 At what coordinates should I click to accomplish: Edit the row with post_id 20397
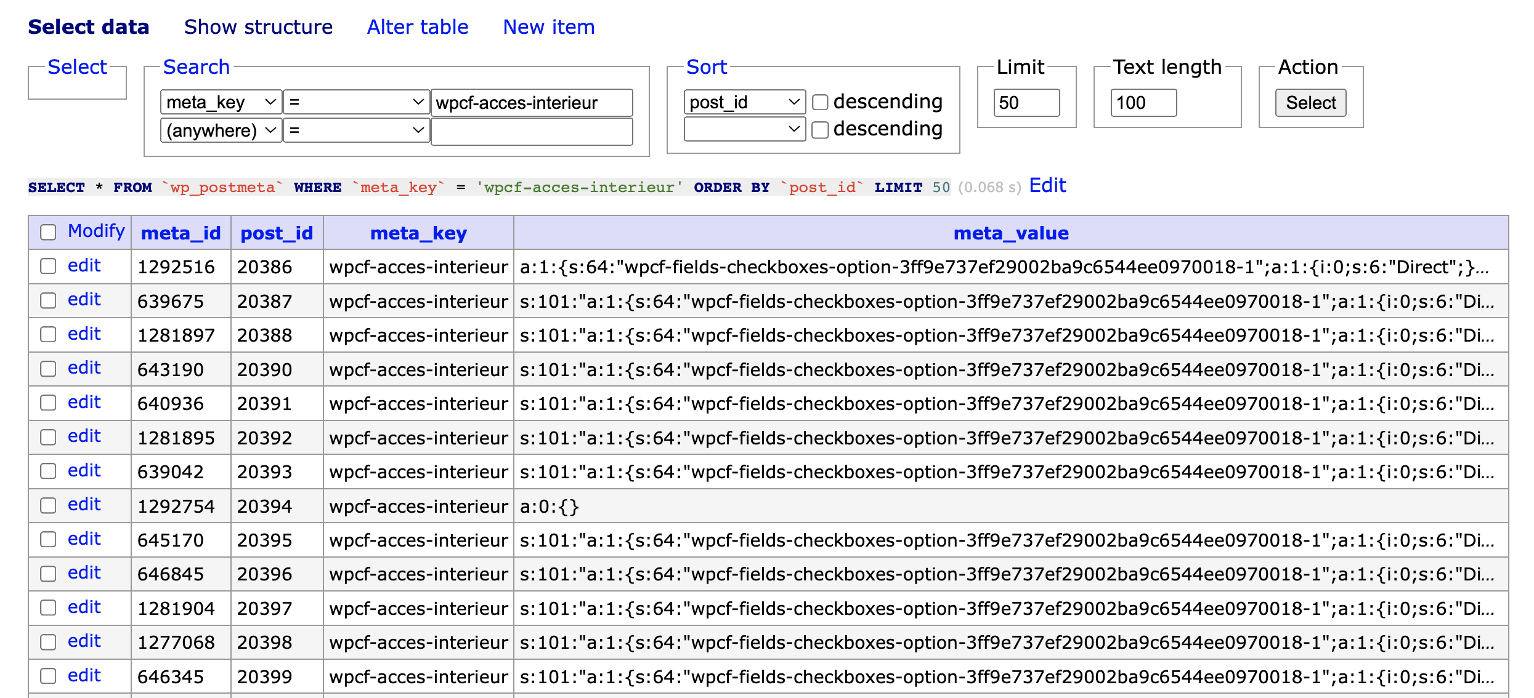pos(84,607)
